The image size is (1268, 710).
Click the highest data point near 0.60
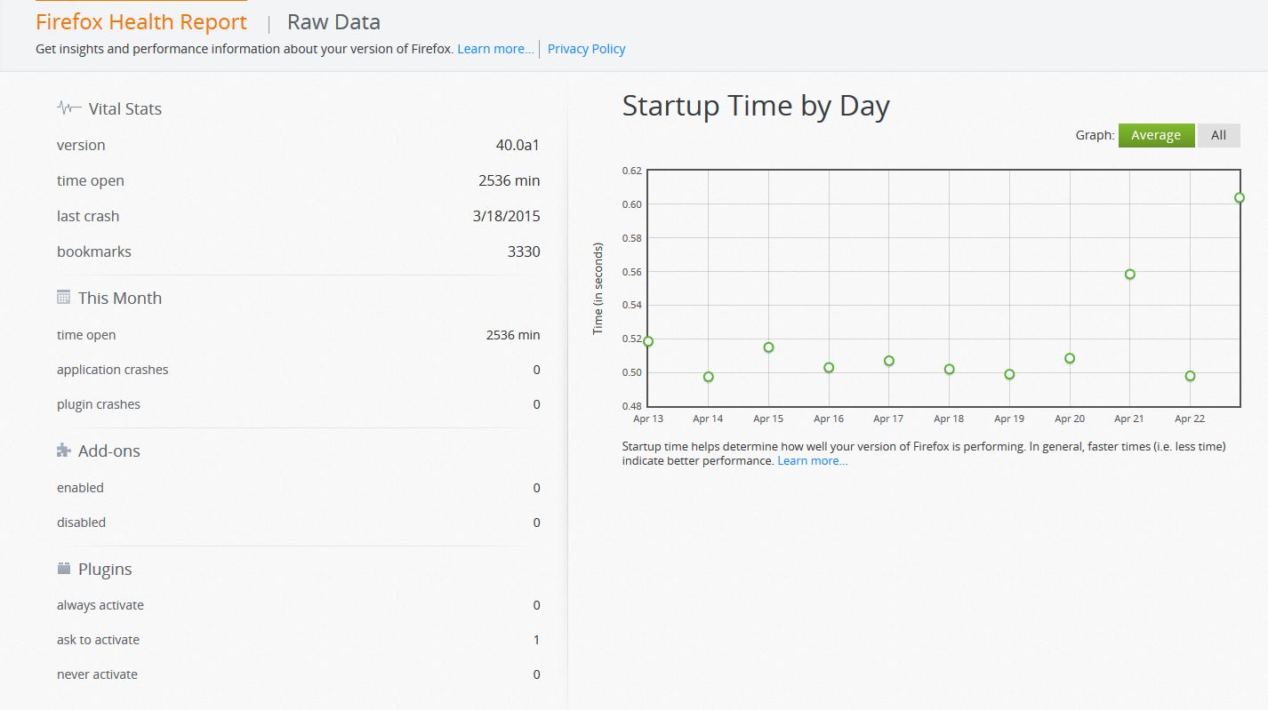click(1239, 197)
